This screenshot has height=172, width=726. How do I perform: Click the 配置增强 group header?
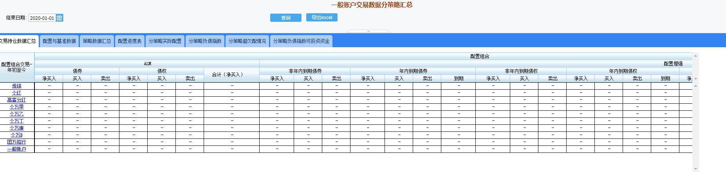(673, 64)
